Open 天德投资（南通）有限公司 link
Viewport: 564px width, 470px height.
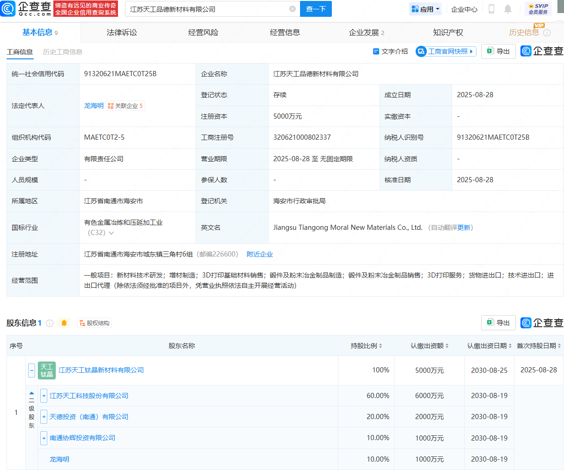(x=89, y=417)
